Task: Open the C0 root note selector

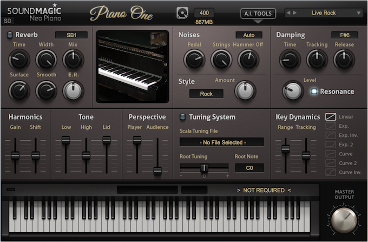Action: pos(249,168)
